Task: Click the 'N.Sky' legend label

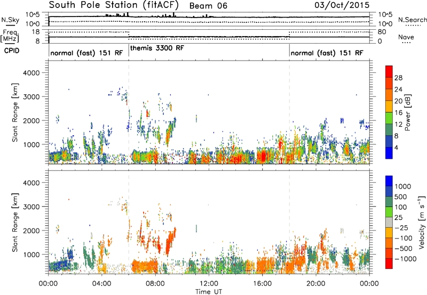Action: (10, 20)
